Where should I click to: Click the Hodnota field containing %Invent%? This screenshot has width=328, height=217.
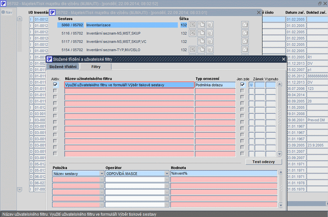(224, 174)
